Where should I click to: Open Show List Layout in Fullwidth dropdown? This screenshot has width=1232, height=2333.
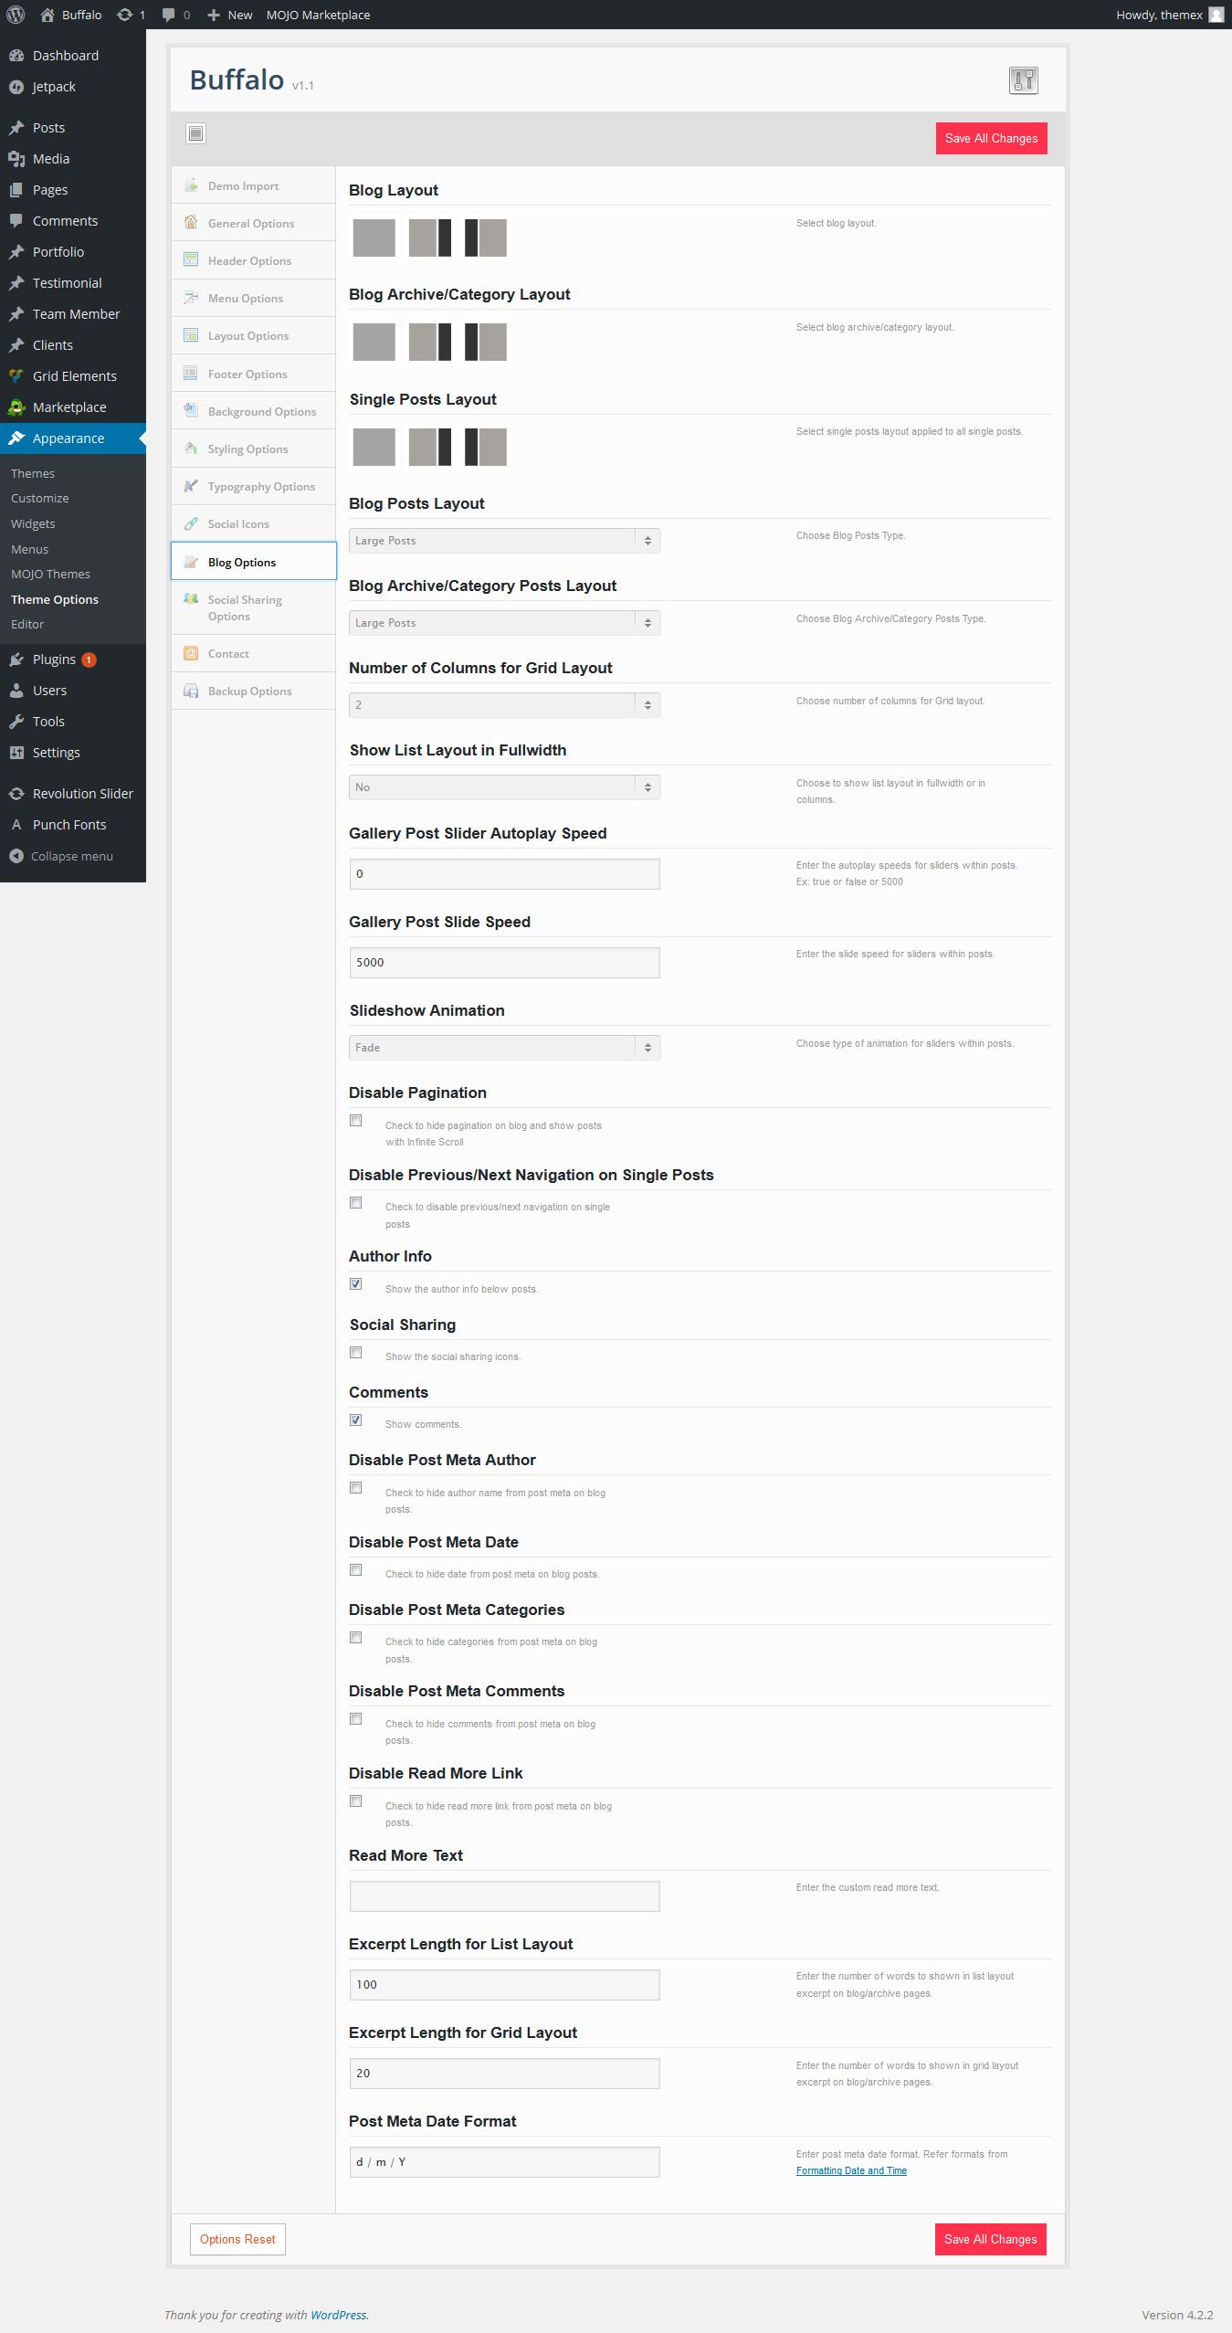[x=505, y=787]
